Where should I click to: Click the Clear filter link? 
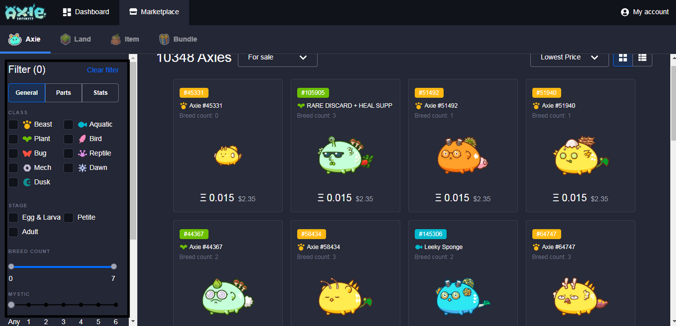coord(103,70)
